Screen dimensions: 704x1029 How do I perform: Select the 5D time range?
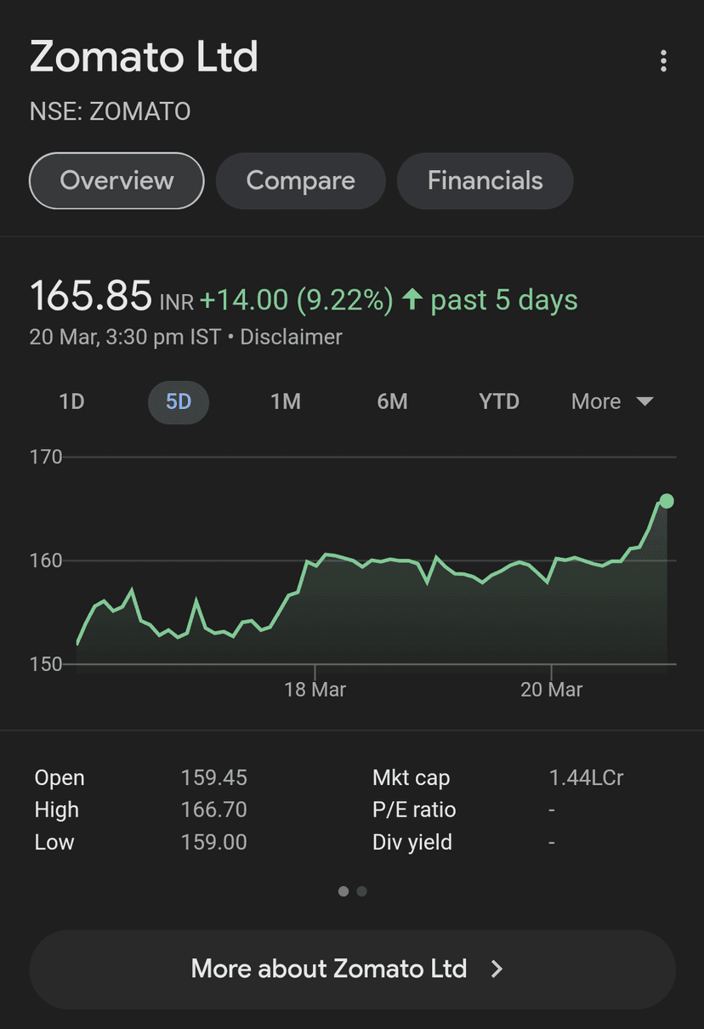179,401
